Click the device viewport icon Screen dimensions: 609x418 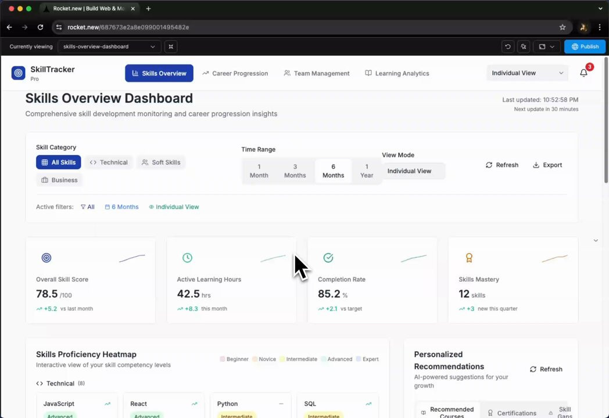pos(542,46)
